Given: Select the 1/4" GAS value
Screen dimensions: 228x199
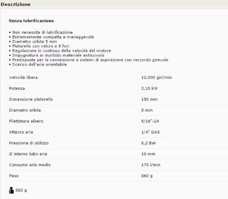Looking at the screenshot, I should pyautogui.click(x=150, y=132).
